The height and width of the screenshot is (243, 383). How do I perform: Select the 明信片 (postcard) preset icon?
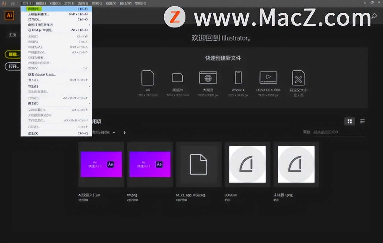(177, 78)
